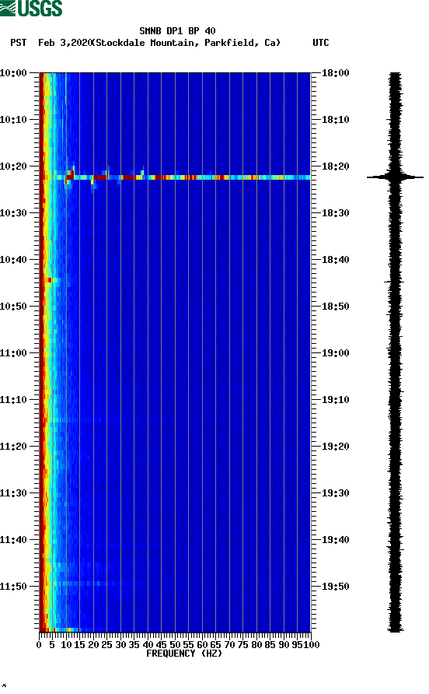429x694 pixels.
Task: Click the 11:30 PST axis label
Action: coord(13,493)
